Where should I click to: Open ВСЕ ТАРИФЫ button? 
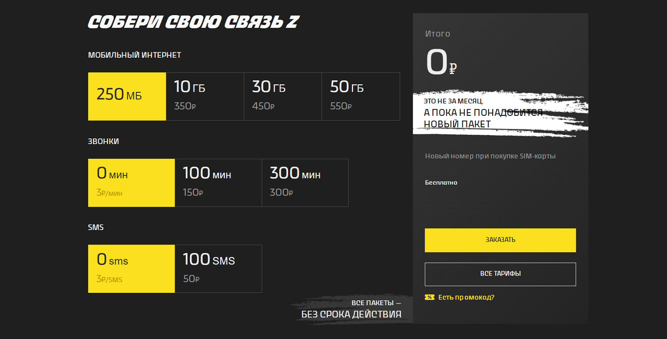(500, 274)
